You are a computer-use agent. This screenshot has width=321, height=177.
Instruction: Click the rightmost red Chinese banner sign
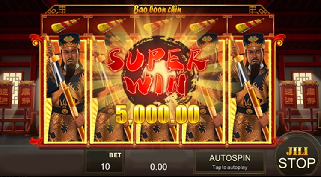pyautogui.click(x=311, y=94)
